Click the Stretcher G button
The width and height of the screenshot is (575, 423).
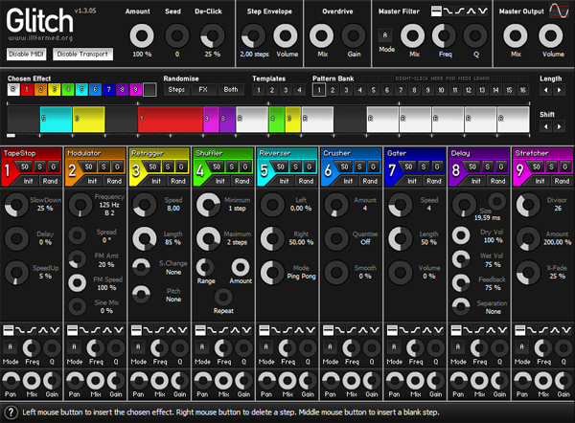pos(565,167)
